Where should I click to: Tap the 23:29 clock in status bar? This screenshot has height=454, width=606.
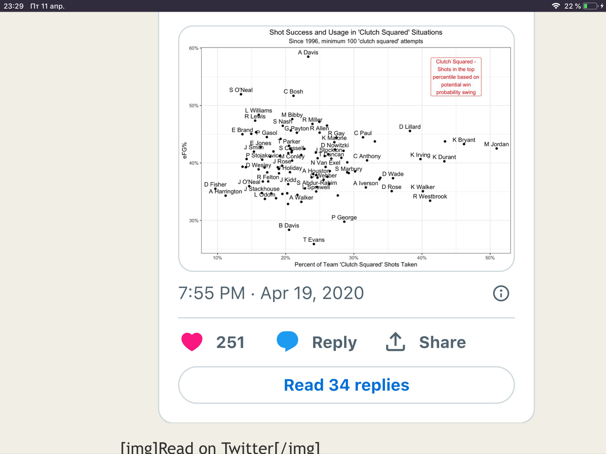click(14, 6)
